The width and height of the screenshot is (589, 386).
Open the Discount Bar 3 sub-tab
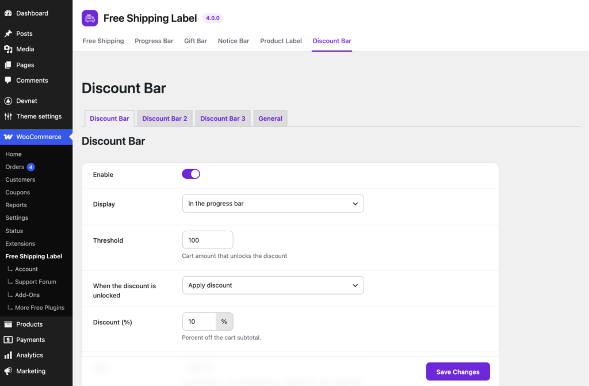point(223,119)
